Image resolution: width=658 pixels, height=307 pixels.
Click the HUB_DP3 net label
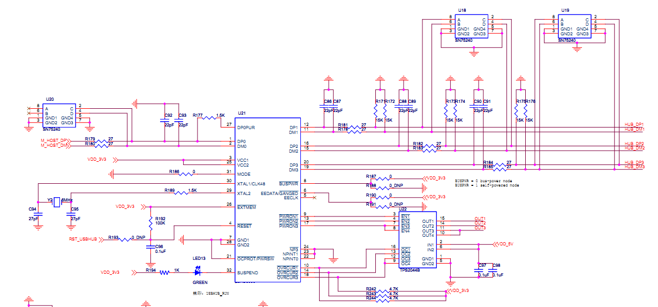[634, 162]
